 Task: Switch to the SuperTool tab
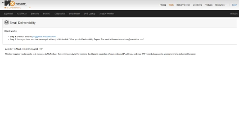8,14
